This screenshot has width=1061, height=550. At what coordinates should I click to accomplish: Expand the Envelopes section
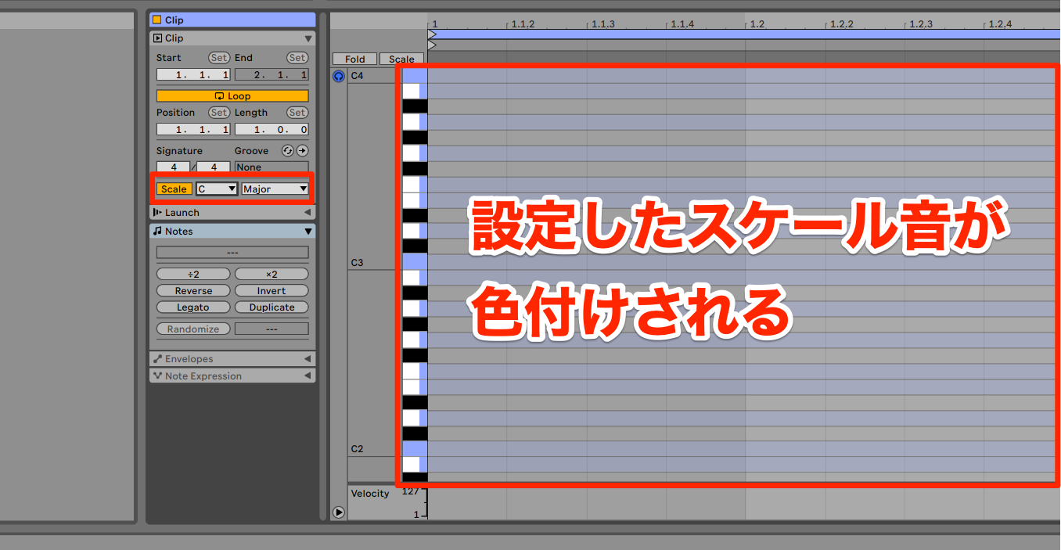point(308,359)
